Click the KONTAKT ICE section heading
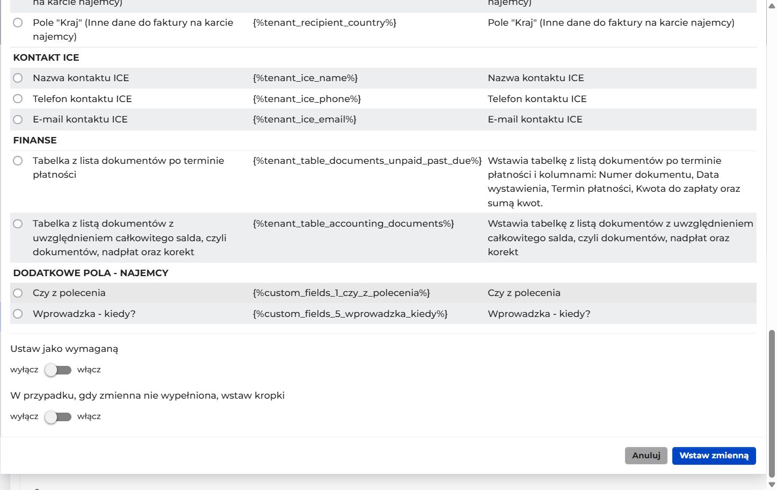 (46, 57)
